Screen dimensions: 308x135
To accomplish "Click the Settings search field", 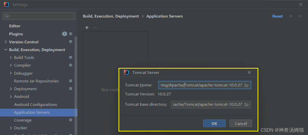I will 39,16.
